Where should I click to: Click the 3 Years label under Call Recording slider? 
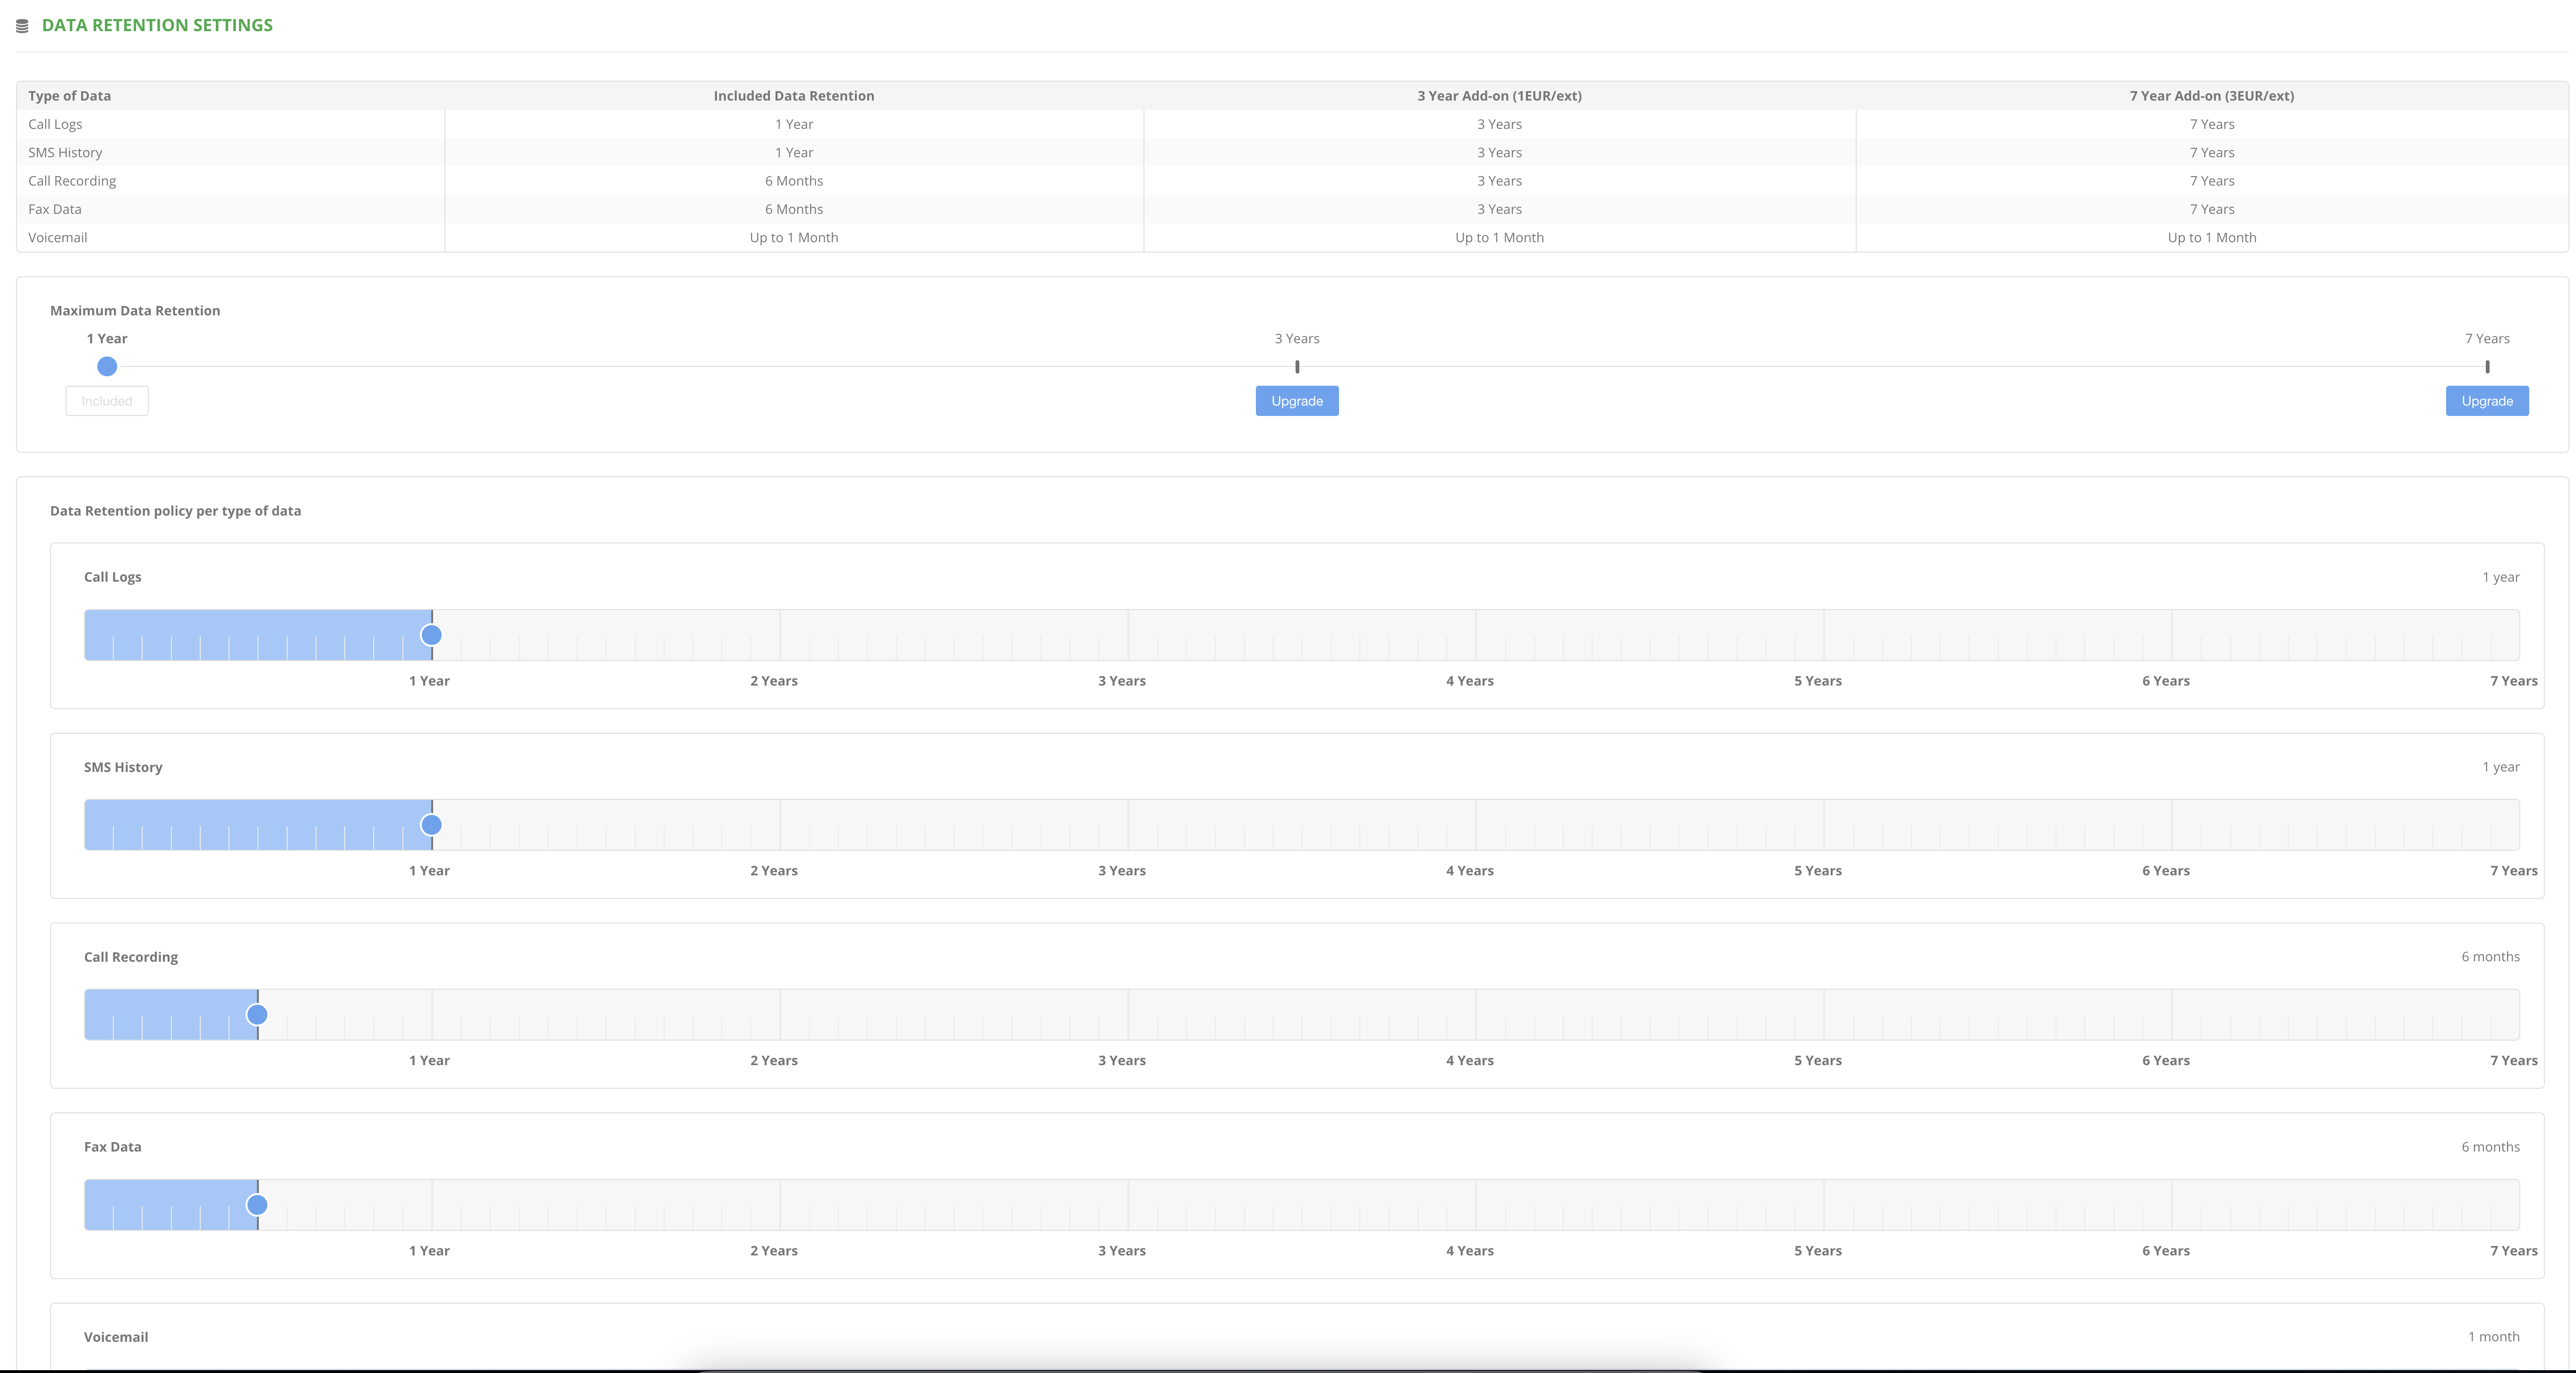tap(1122, 1061)
